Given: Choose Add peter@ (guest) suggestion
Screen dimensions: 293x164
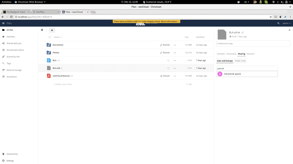Looking at the screenshot, I should click(x=247, y=74).
